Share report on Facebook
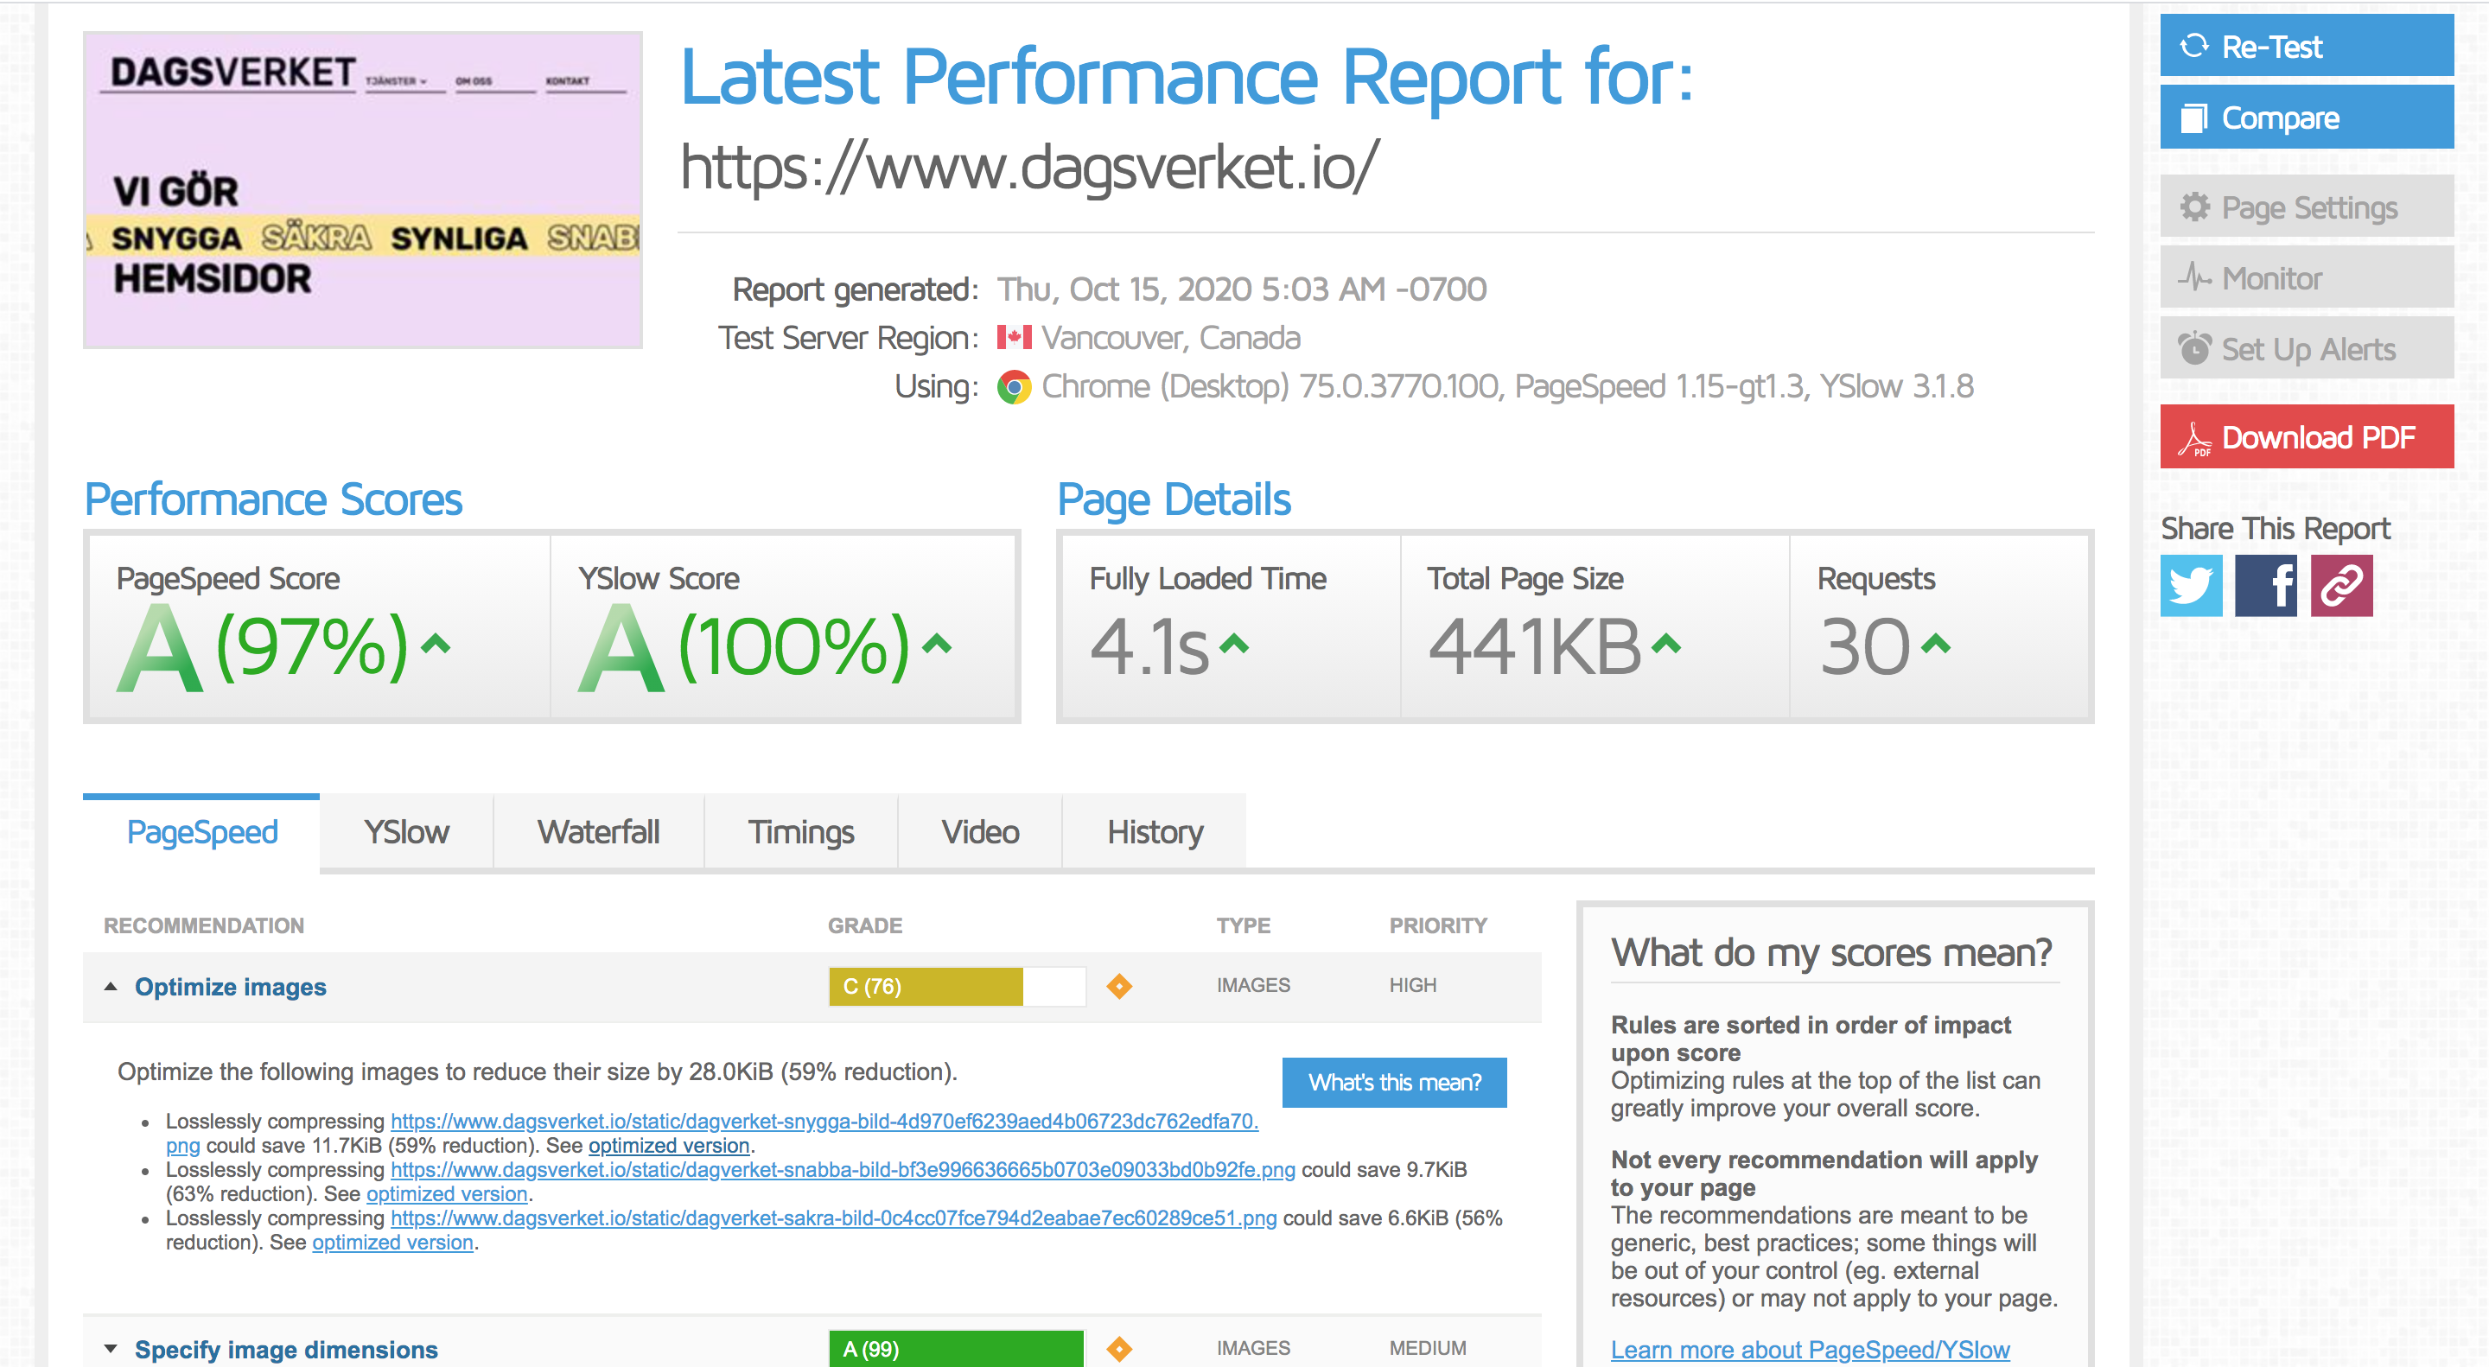This screenshot has width=2489, height=1367. (2266, 586)
